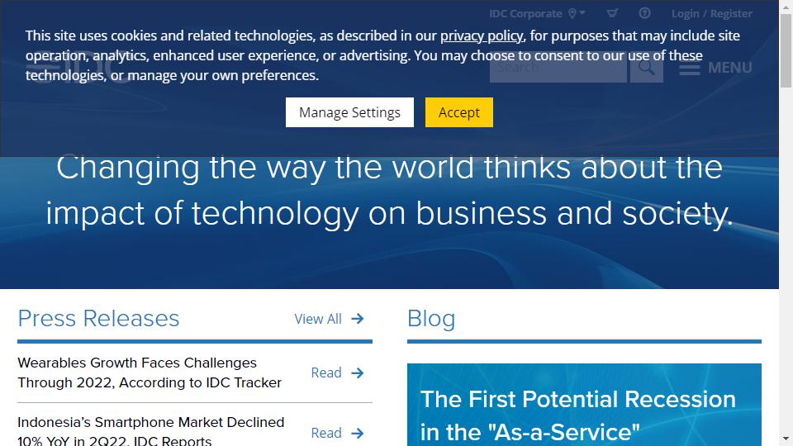
Task: Click the vertical scrollbar thumb
Action: 786,50
